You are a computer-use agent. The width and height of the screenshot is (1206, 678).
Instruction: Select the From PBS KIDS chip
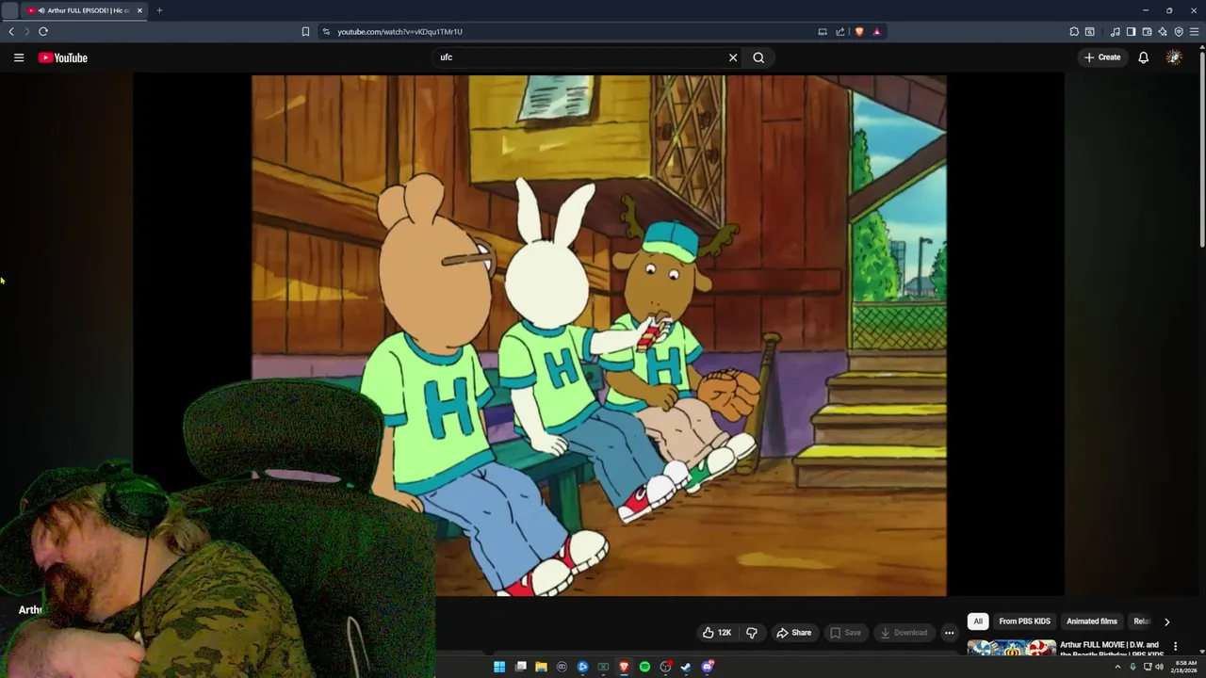(1024, 621)
